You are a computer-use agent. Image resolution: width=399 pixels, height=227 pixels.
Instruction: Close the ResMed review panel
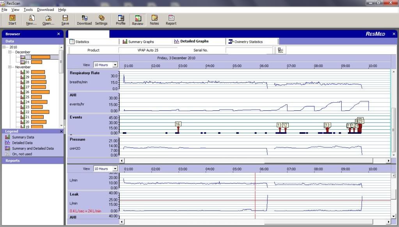click(394, 34)
